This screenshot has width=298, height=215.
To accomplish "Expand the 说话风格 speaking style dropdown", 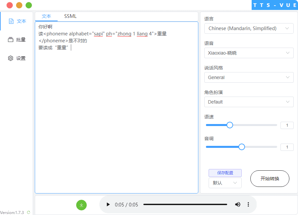I will (x=249, y=77).
